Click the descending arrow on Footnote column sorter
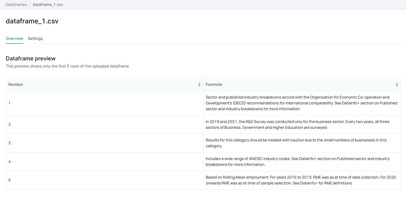Screen dimensions: 406x201 point(396,86)
